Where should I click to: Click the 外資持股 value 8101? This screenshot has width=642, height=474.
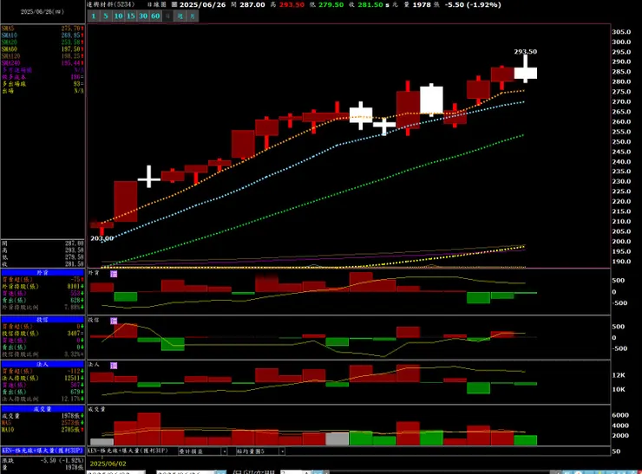pos(74,286)
